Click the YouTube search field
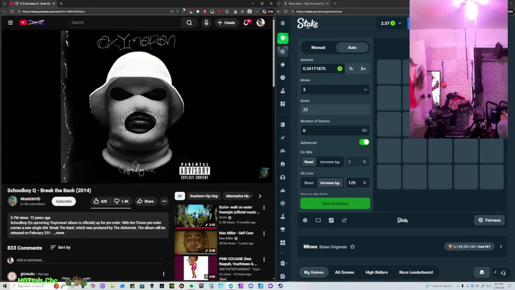Image resolution: width=515 pixels, height=290 pixels. (x=125, y=23)
